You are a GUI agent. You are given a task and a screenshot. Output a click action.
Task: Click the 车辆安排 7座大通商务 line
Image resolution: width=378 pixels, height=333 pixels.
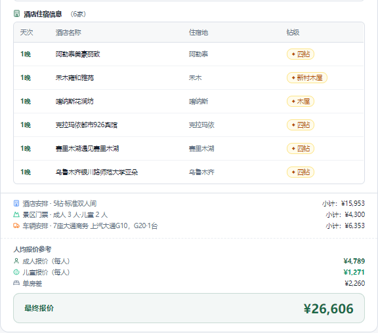90,225
